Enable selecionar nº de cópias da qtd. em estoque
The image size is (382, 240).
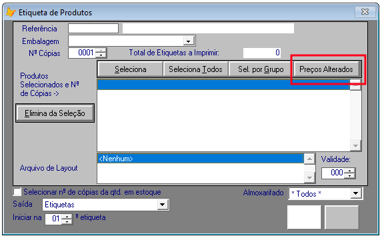(17, 192)
